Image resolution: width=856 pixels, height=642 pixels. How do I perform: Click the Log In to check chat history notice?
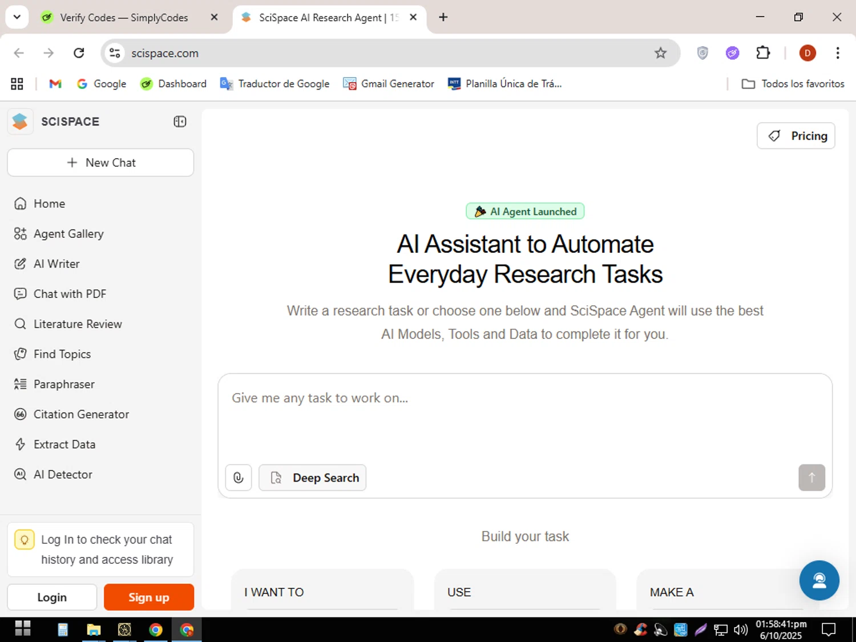(x=100, y=550)
